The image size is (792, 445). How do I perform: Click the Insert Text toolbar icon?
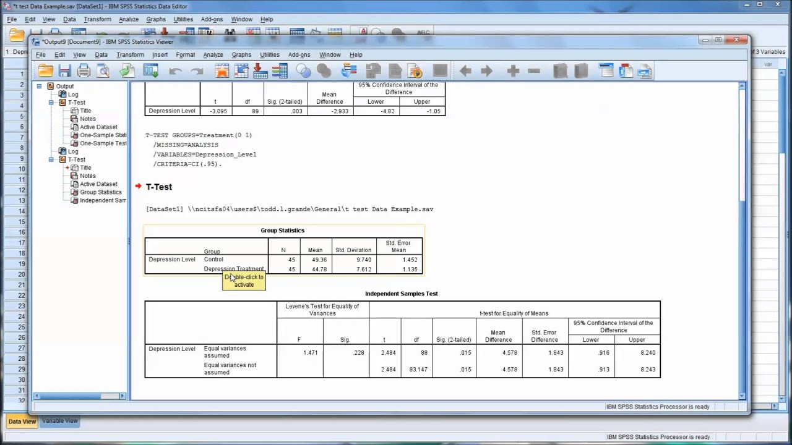[645, 71]
